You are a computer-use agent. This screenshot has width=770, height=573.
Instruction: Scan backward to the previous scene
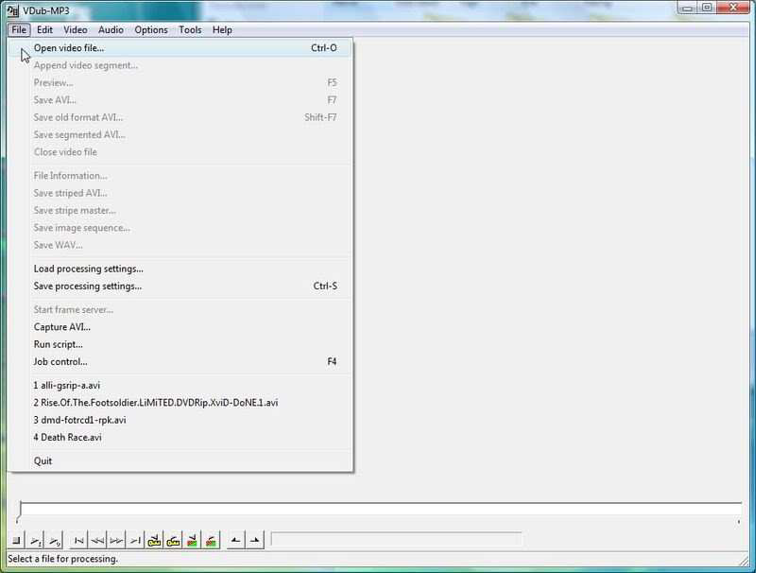(x=192, y=541)
